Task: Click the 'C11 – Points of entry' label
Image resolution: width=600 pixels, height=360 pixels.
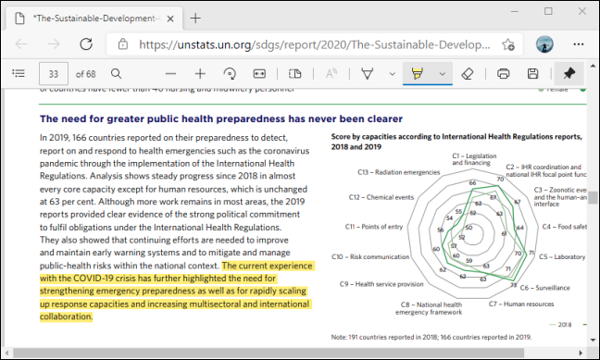Action: [374, 227]
